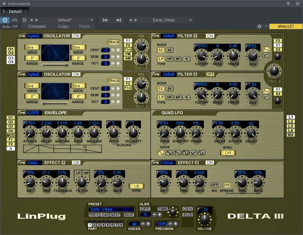Select MX tab in LFO section
Image resolution: width=303 pixels, height=235 pixels.
pos(290,135)
